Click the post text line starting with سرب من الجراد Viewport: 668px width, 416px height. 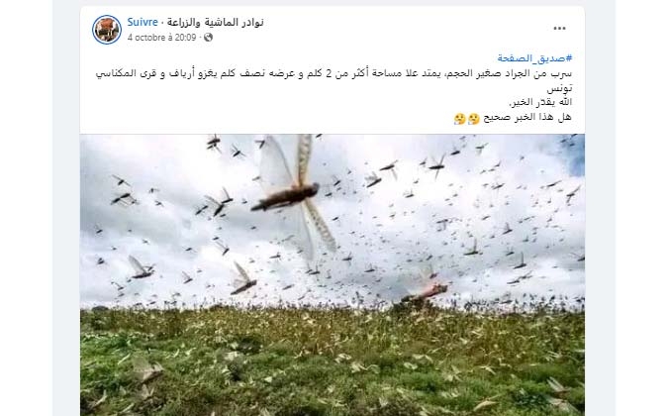click(x=334, y=73)
